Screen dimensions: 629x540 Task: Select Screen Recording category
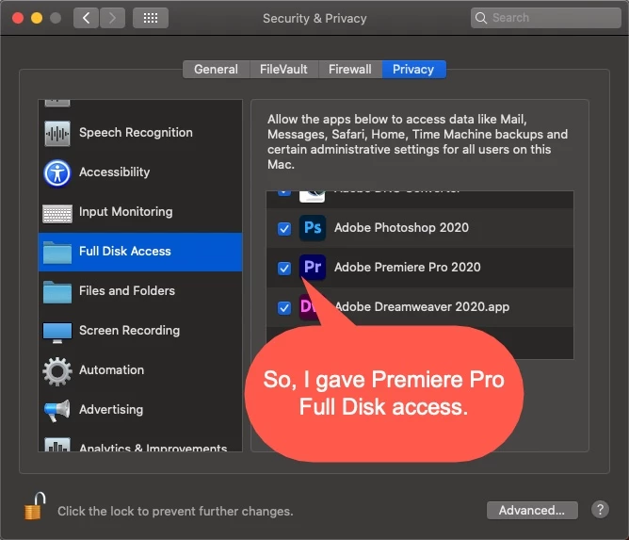point(140,331)
